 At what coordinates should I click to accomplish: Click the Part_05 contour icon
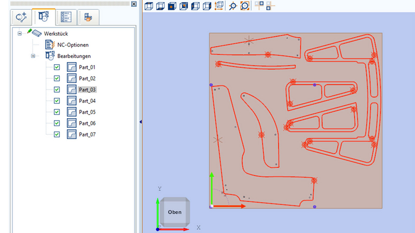point(72,112)
